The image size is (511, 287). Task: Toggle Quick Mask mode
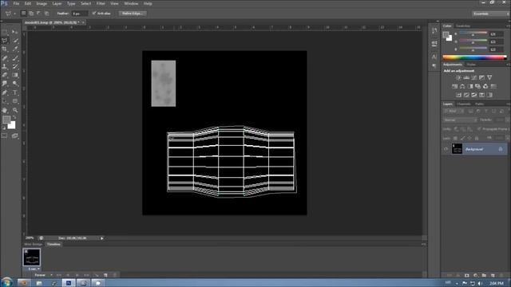5,136
